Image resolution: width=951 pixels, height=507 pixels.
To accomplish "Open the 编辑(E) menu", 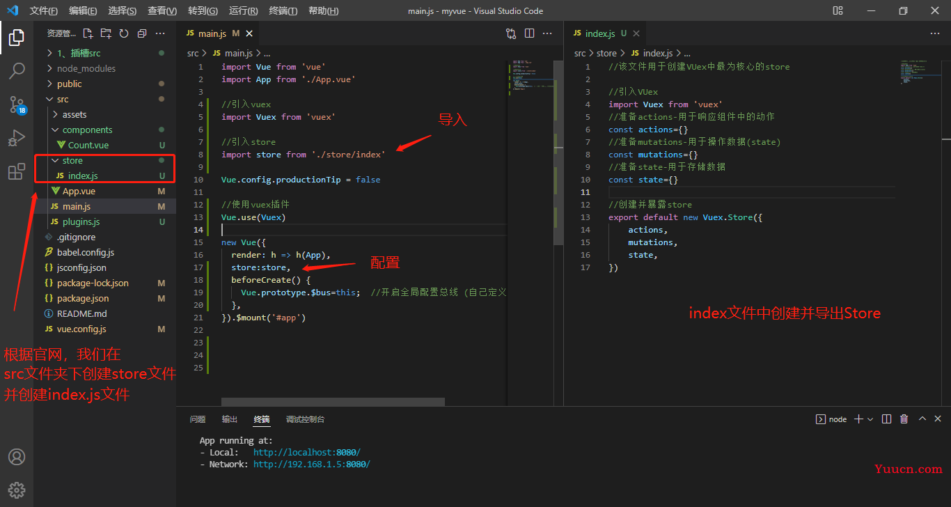I will [x=84, y=10].
